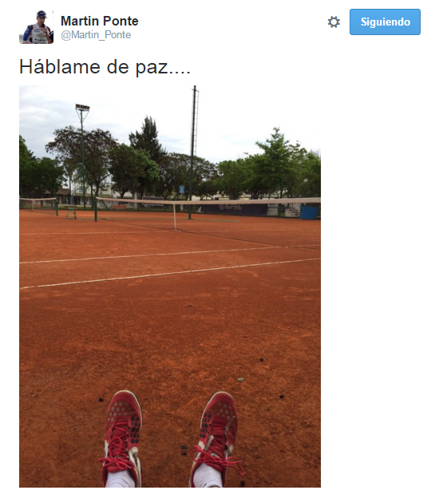Open the gear settings icon
The width and height of the screenshot is (443, 494).
[334, 22]
